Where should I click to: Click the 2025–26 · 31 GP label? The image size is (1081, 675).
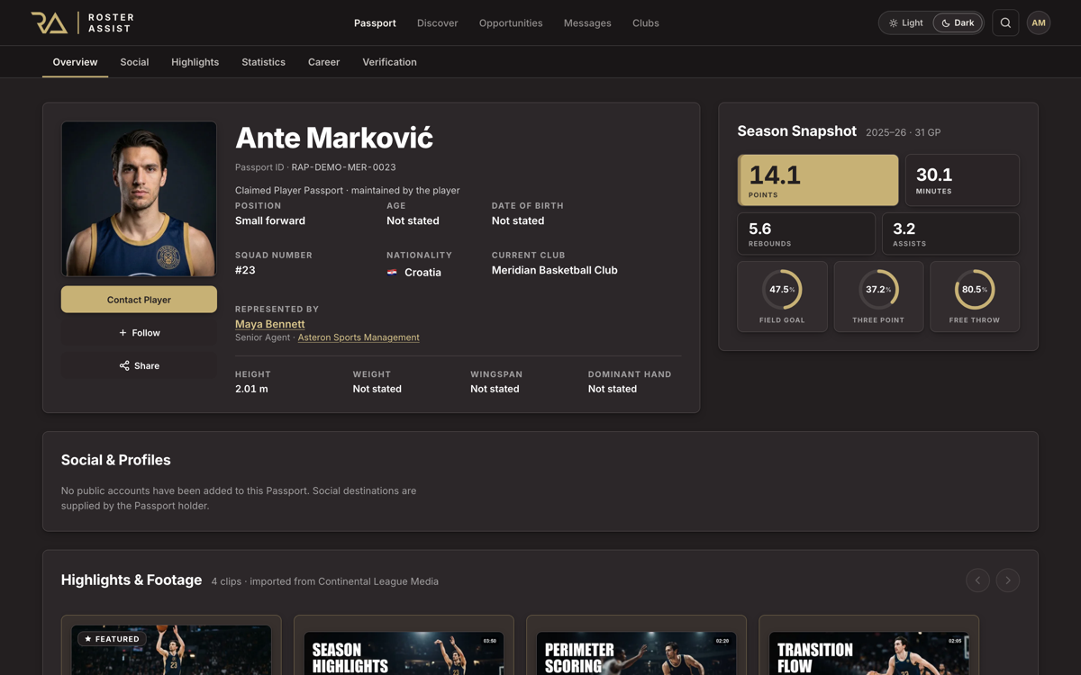click(x=903, y=132)
